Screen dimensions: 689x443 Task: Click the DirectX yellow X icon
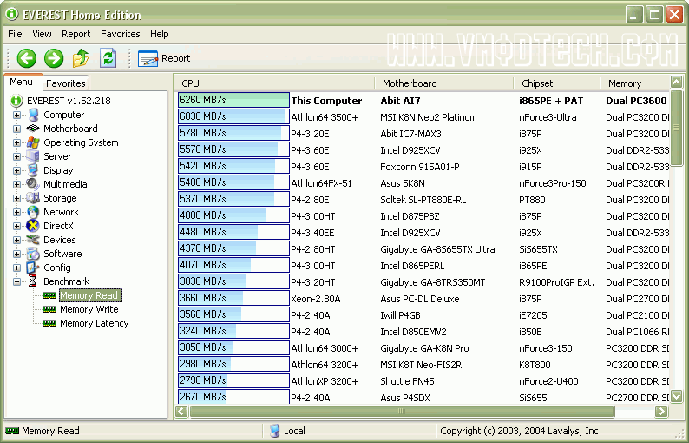point(33,226)
